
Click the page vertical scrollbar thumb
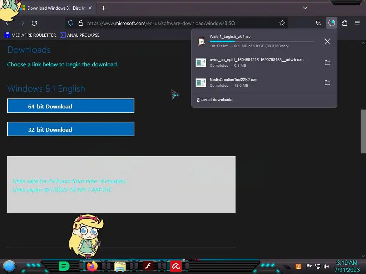pyautogui.click(x=363, y=131)
